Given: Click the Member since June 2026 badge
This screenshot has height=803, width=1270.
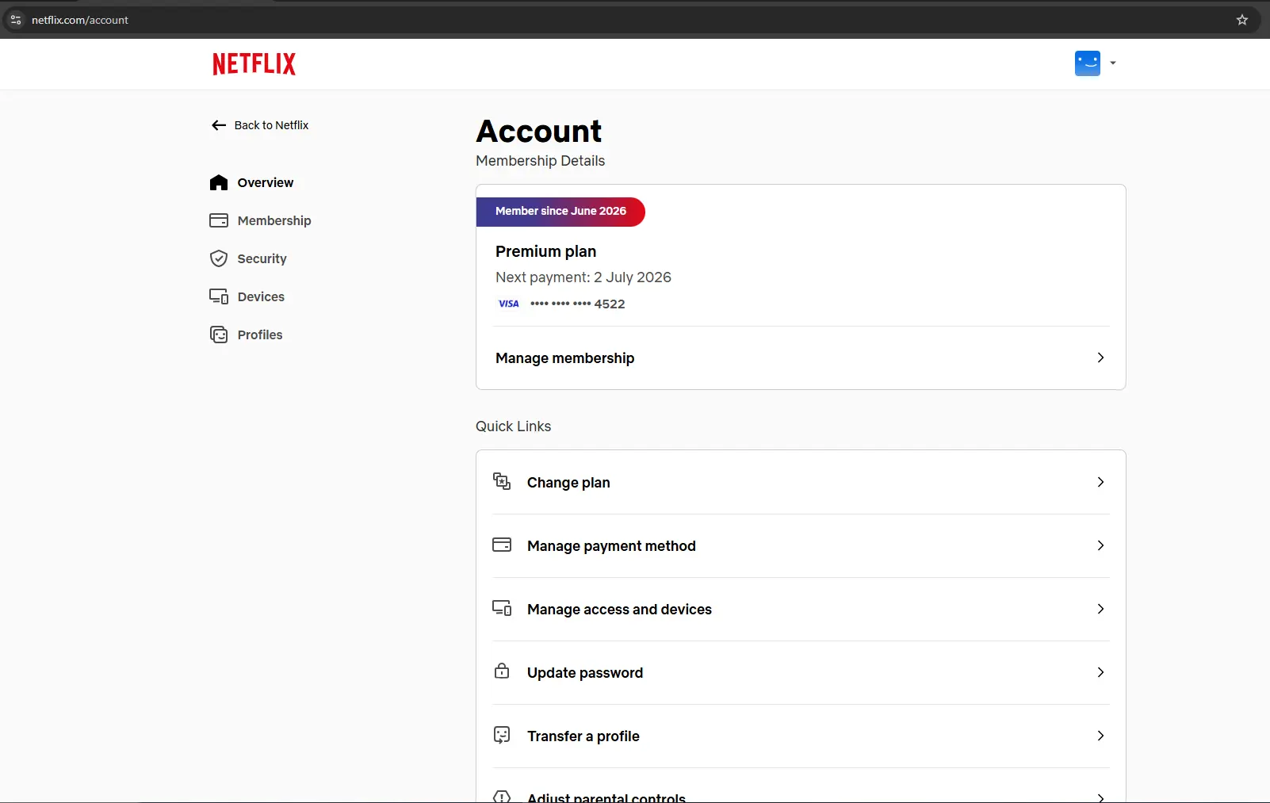Looking at the screenshot, I should click(560, 211).
